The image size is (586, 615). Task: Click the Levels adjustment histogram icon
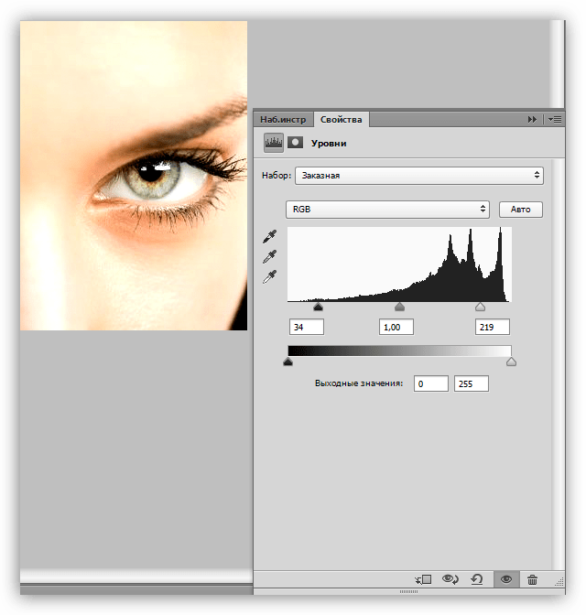coord(274,143)
